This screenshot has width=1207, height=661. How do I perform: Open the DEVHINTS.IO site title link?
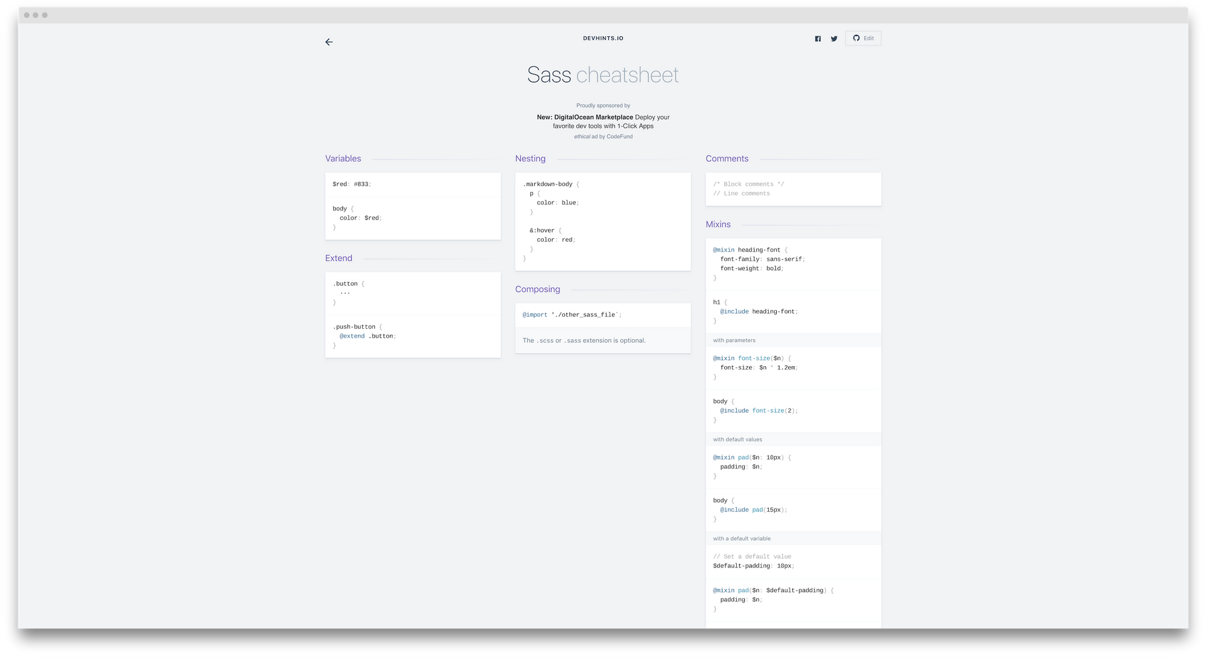pyautogui.click(x=603, y=38)
